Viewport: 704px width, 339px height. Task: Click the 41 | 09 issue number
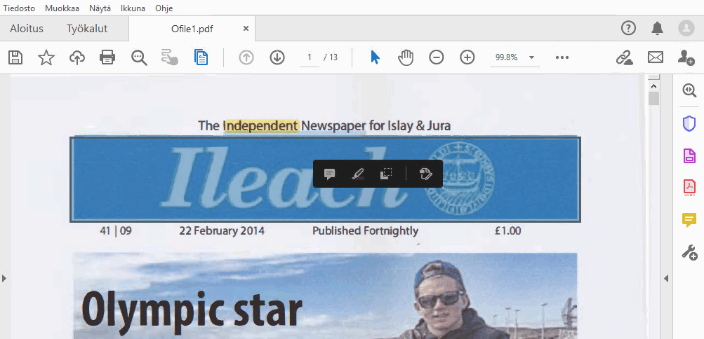click(115, 231)
